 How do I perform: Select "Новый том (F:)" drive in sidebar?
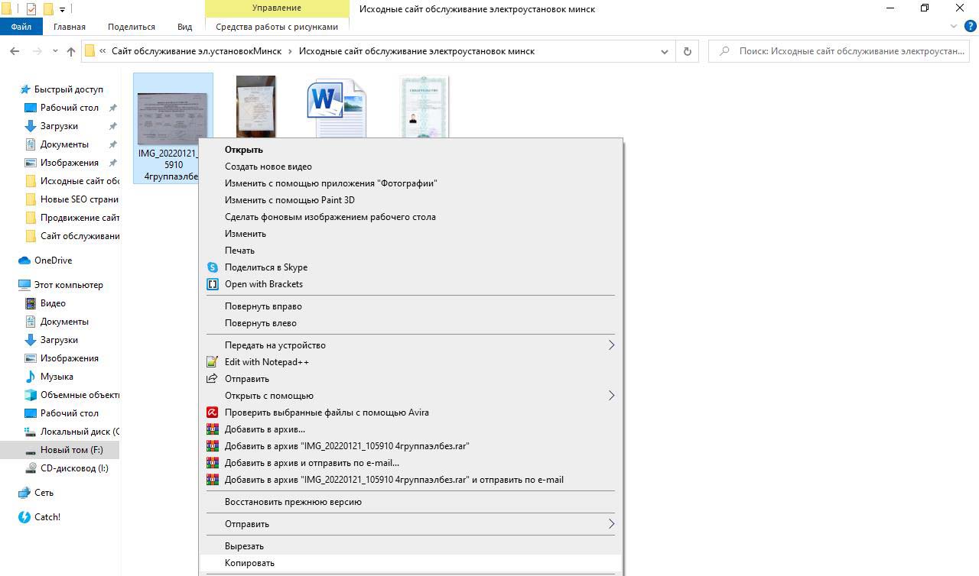(x=71, y=450)
